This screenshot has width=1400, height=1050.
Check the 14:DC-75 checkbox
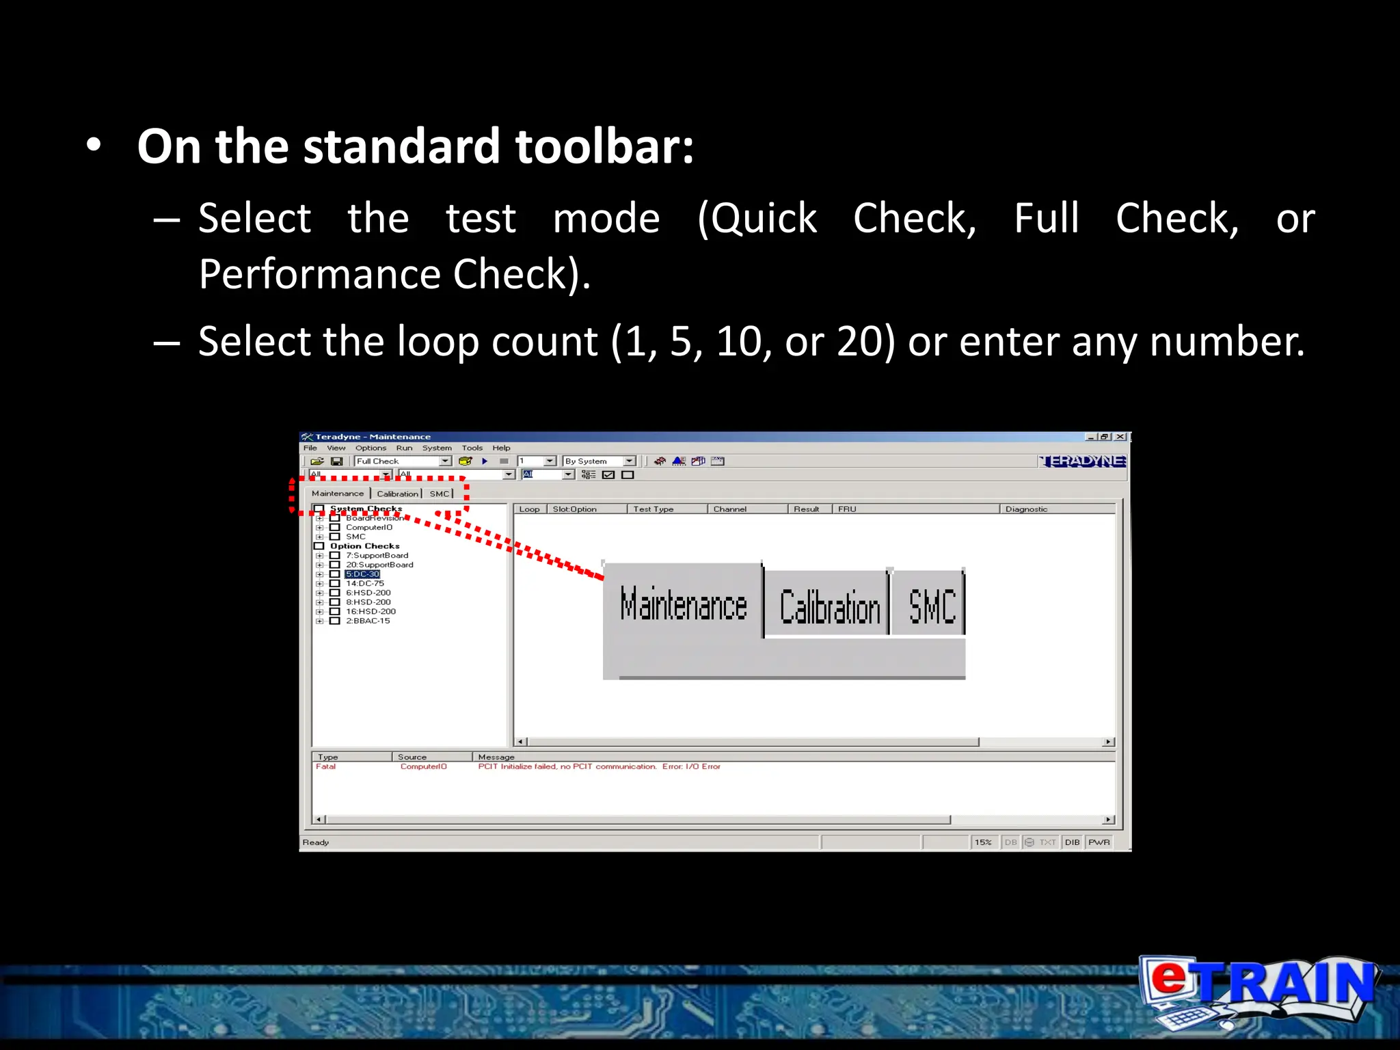click(x=335, y=584)
